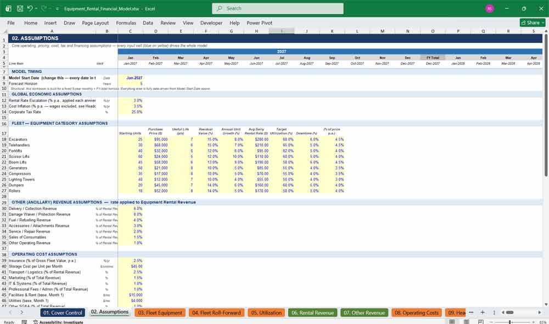The image size is (549, 324).
Task: Open the Power Pivot tab
Action: 260,22
